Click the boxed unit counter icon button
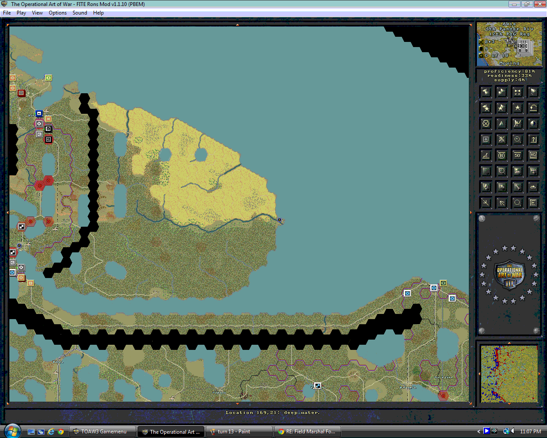This screenshot has width=547, height=438. [x=486, y=139]
